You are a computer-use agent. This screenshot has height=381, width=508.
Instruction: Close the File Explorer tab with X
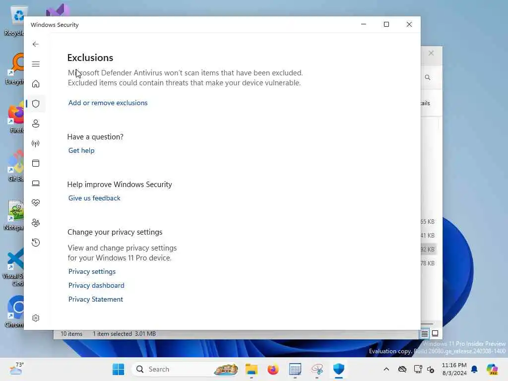(431, 53)
